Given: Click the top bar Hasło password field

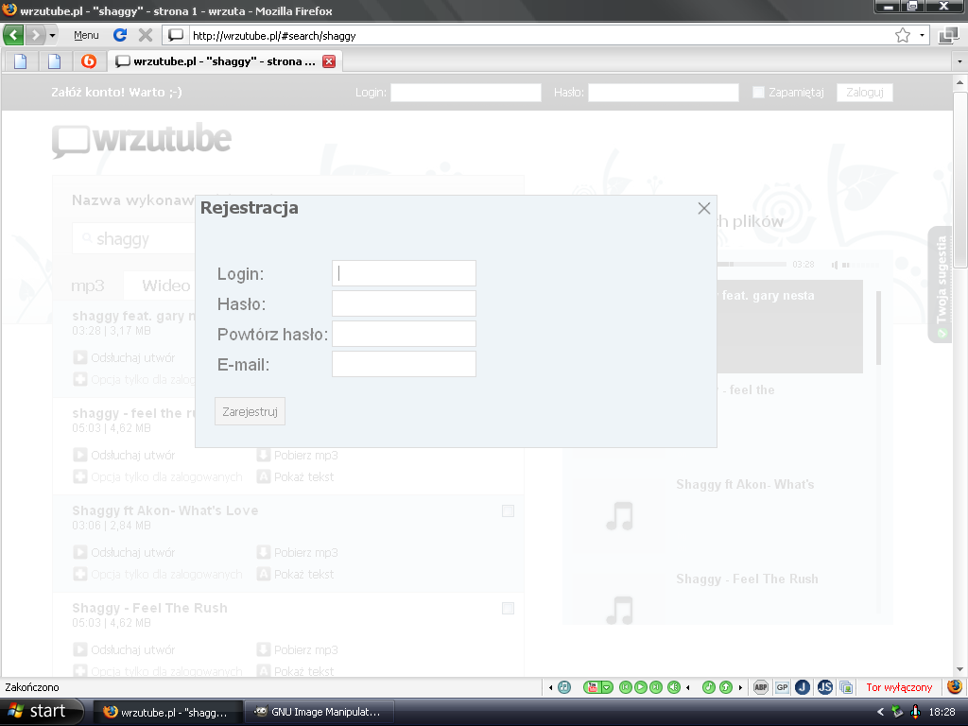Looking at the screenshot, I should [x=664, y=93].
